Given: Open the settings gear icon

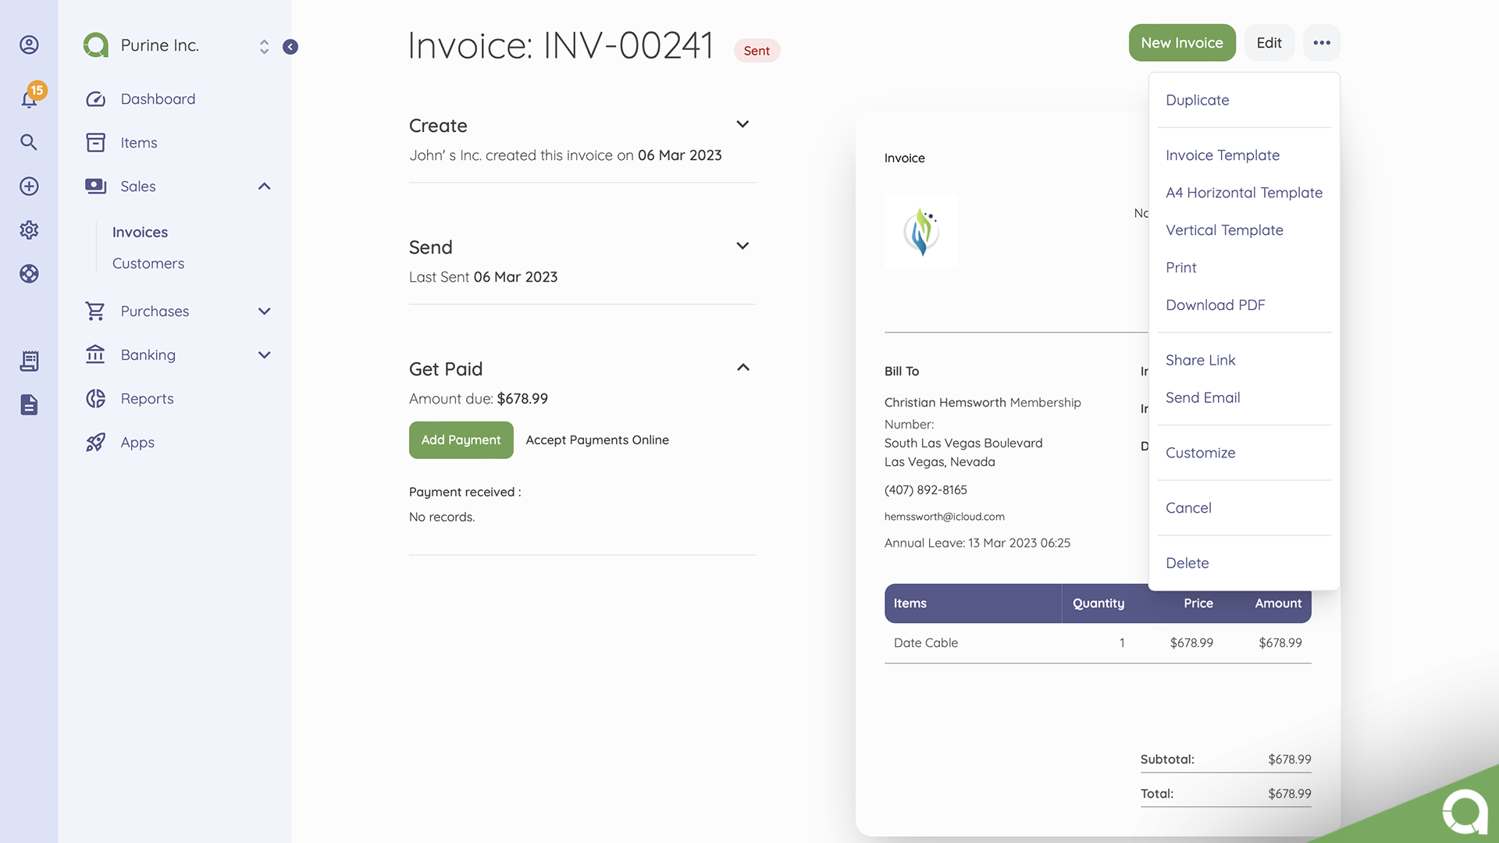Looking at the screenshot, I should [x=29, y=229].
